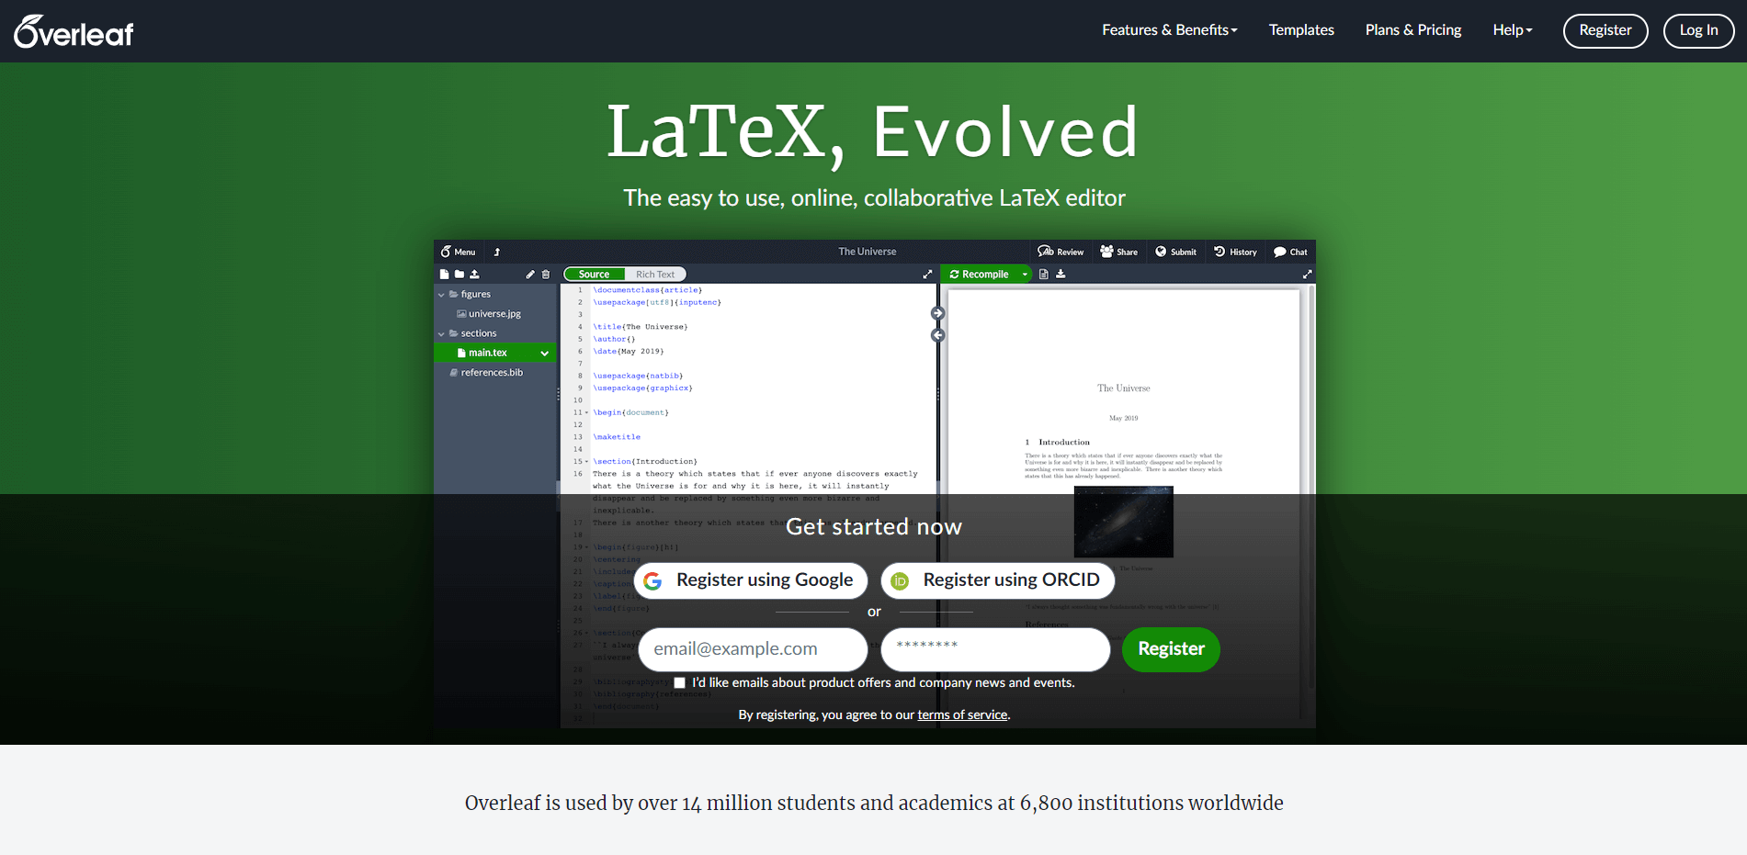Check the product offers emails checkbox
The height and width of the screenshot is (855, 1747).
coord(679,683)
